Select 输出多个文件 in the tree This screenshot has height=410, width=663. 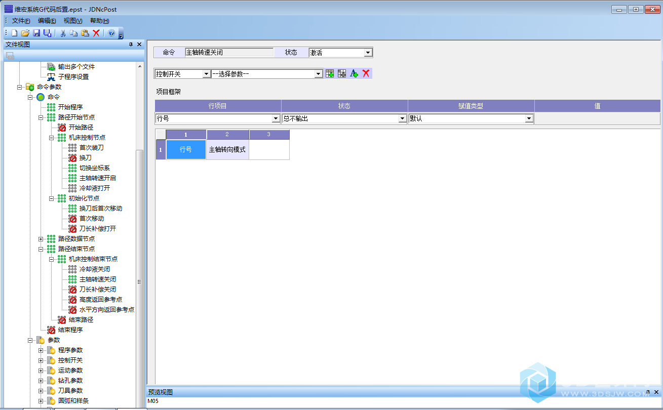(76, 67)
